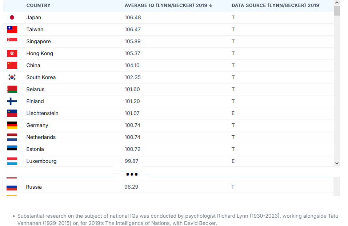Click the Russia flag icon

pos(12,188)
